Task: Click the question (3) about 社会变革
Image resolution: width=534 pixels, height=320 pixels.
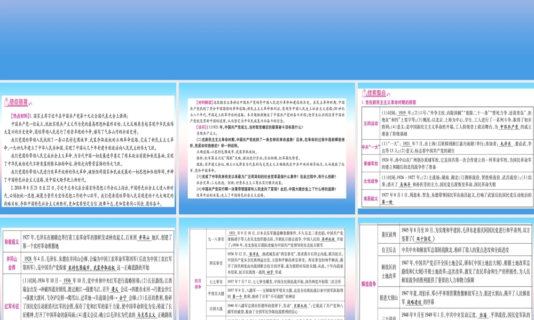Action: coord(266,177)
